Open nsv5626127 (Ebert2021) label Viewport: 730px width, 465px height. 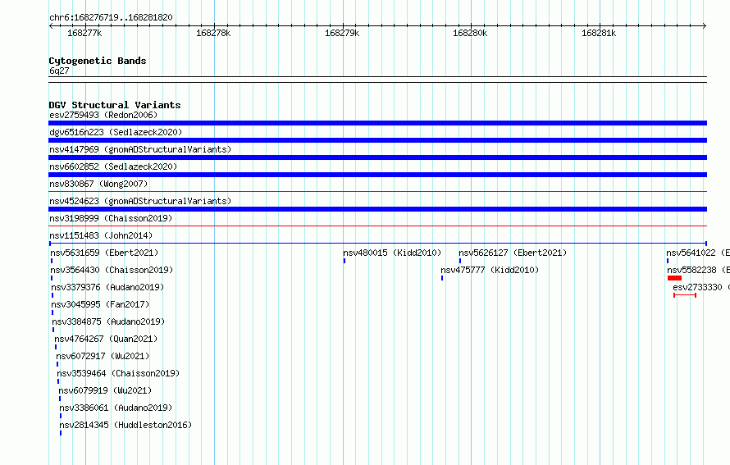coord(513,253)
